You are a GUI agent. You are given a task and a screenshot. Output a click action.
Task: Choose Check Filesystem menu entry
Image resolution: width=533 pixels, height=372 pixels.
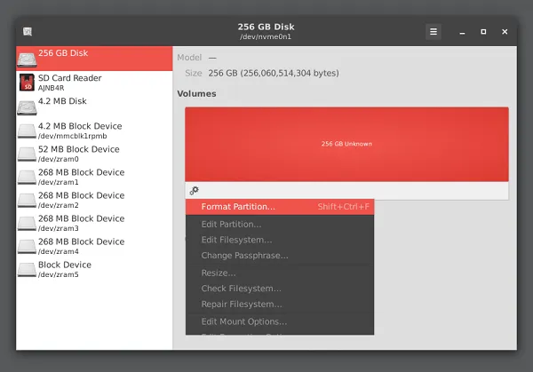[x=241, y=289]
